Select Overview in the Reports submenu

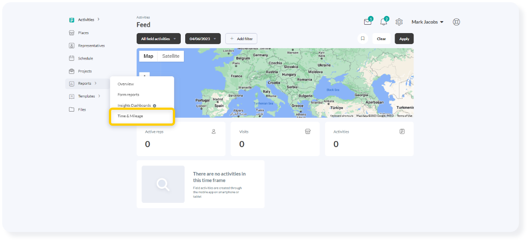pos(126,84)
